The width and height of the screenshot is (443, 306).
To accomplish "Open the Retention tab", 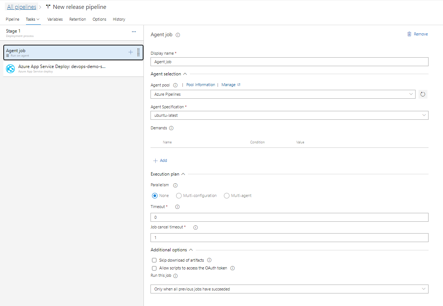I will pyautogui.click(x=78, y=19).
